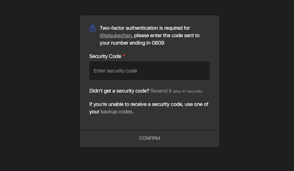Click the dark background outside the dialog
Screen dimensions: 294x171
coord(37,85)
